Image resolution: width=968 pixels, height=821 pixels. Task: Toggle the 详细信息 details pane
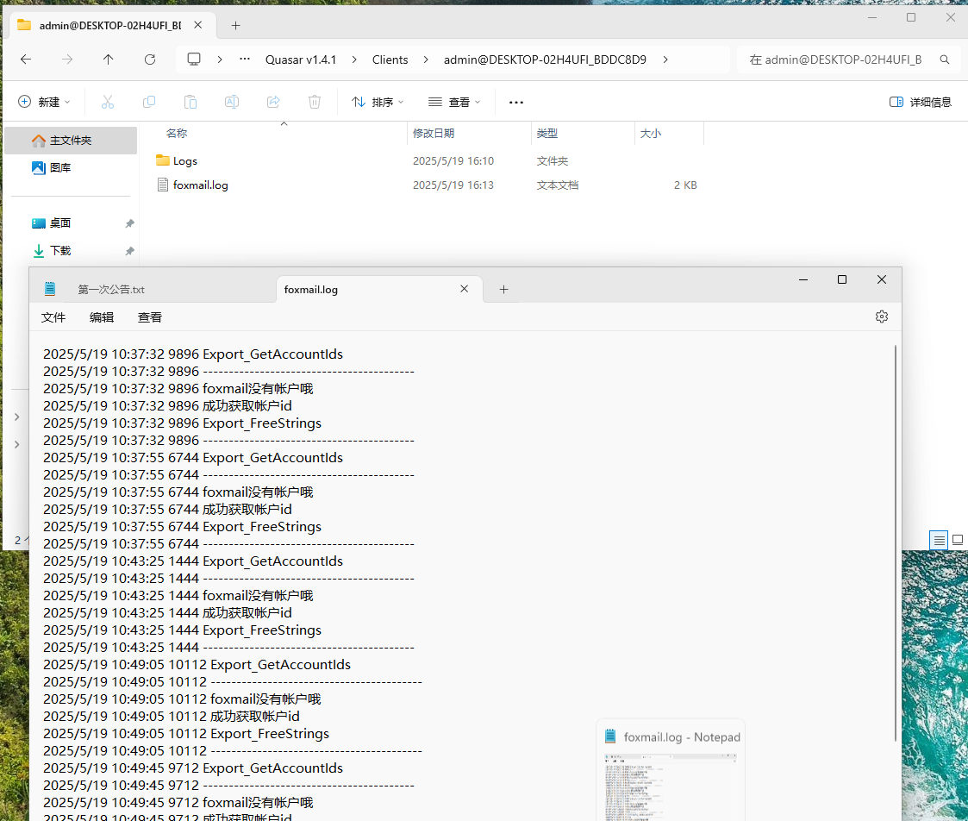(x=920, y=102)
